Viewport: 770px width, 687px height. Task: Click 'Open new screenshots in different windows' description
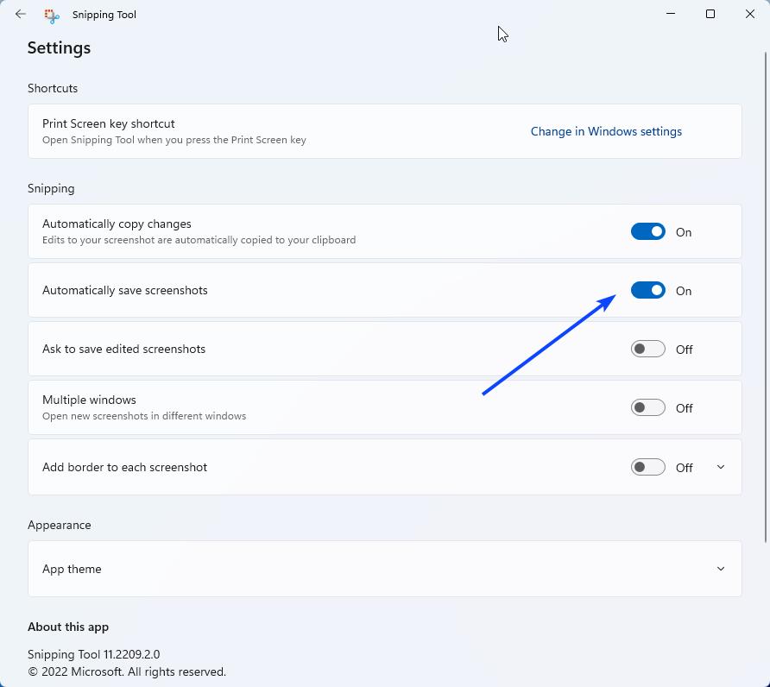coord(144,416)
